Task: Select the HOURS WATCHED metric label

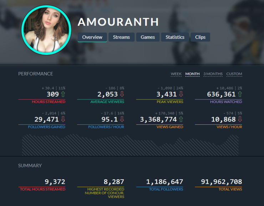Action: (x=226, y=102)
